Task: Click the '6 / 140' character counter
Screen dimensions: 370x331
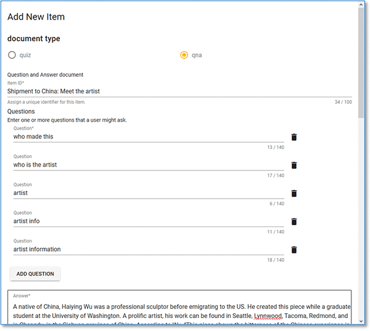Action: (277, 204)
